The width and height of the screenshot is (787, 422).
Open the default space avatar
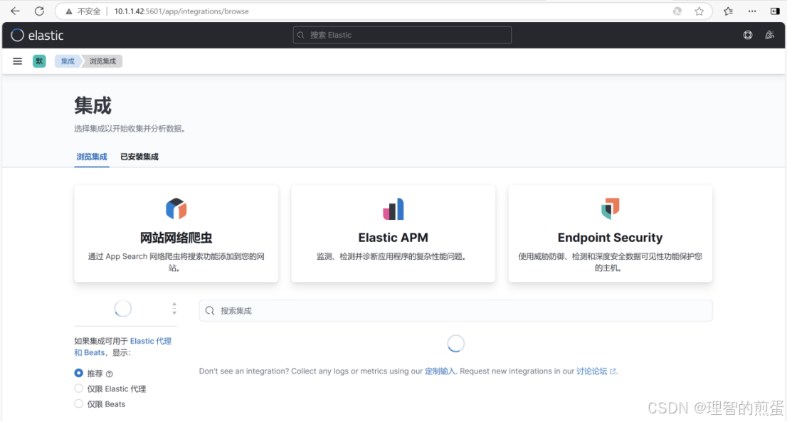pos(39,61)
